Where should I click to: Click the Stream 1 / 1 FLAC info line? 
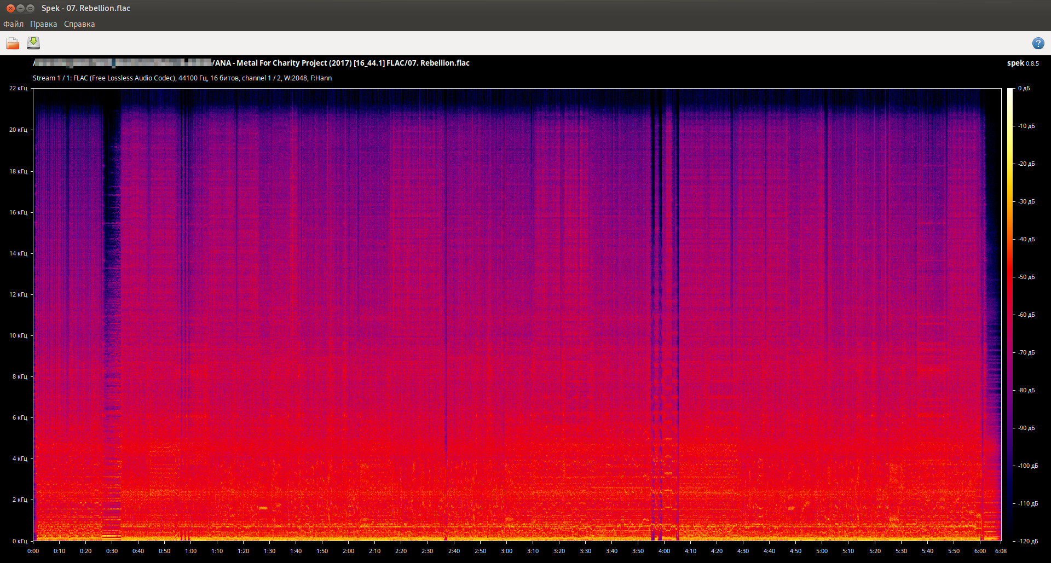tap(182, 78)
